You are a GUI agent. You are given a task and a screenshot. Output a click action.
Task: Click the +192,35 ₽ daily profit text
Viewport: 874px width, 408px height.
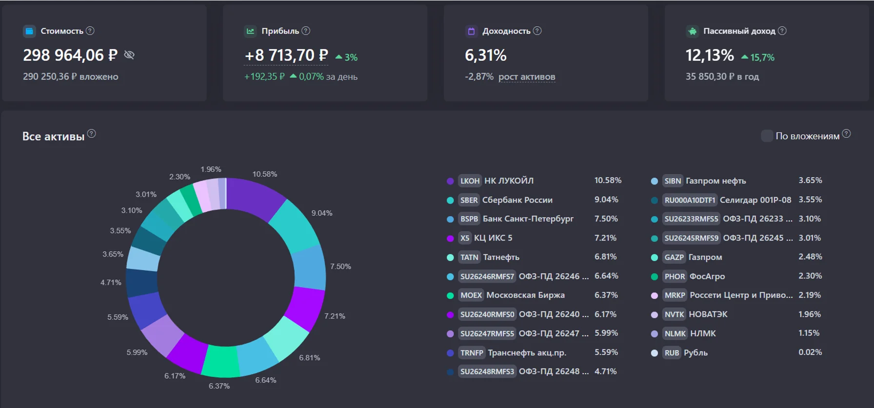click(264, 77)
